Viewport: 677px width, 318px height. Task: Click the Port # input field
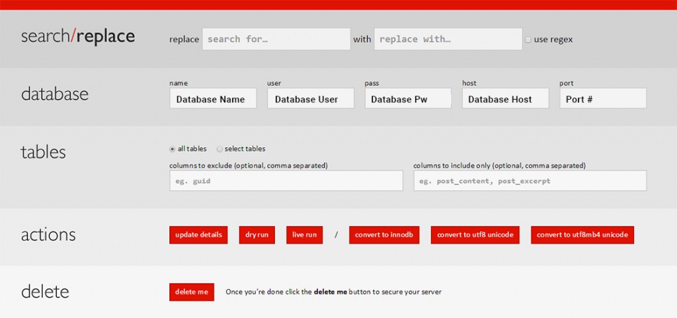point(602,99)
